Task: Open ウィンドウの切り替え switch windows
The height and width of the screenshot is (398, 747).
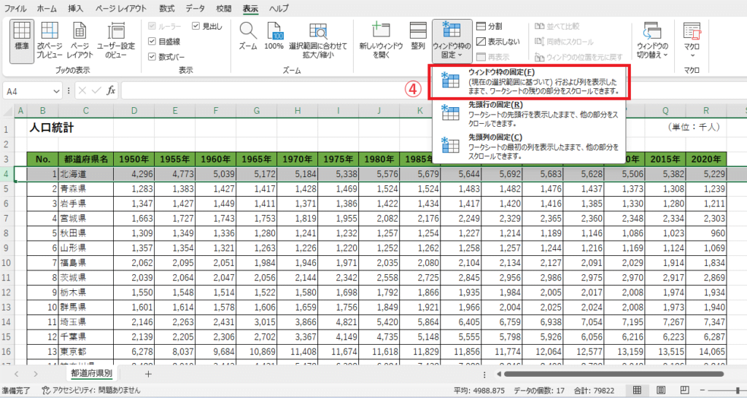Action: pos(652,41)
